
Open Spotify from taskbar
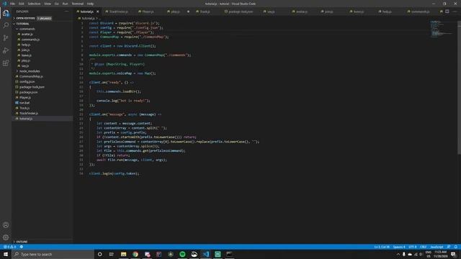pos(182,254)
